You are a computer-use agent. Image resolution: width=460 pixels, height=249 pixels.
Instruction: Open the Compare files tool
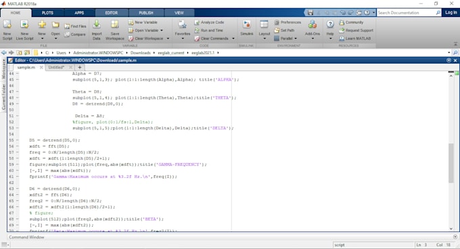(75, 35)
